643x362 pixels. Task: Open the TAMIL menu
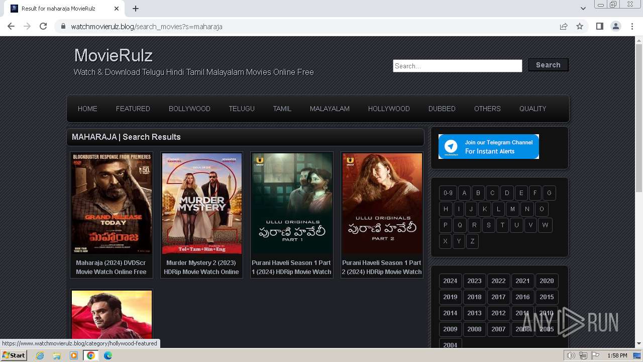tap(282, 109)
